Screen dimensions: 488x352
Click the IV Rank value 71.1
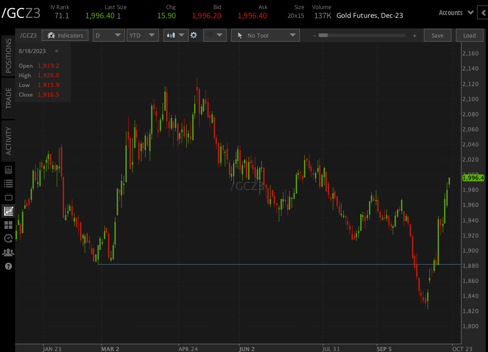click(x=62, y=16)
